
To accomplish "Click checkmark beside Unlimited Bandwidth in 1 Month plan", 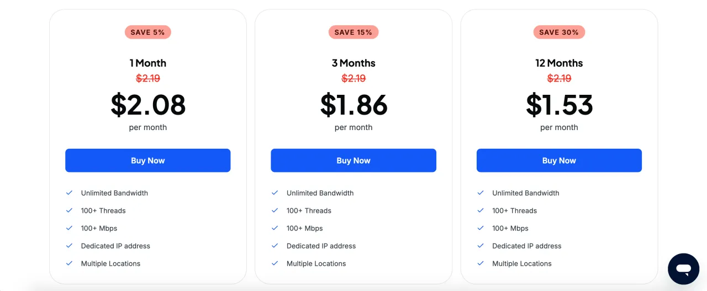I will (x=70, y=193).
